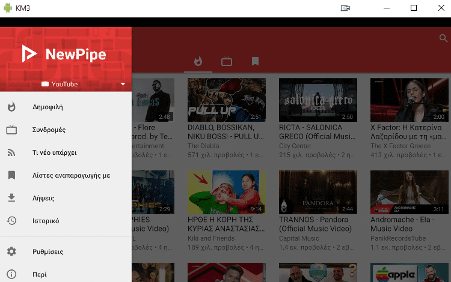
Task: Click title RICTA - SALONICA GRECO
Action: coord(317,131)
